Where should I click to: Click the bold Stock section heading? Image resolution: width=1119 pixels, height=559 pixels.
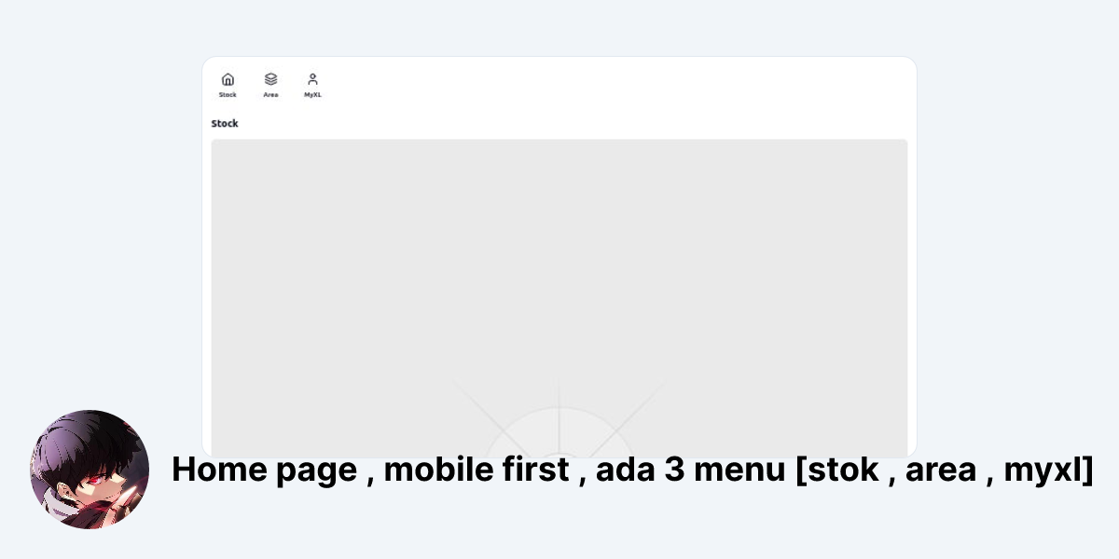pos(225,123)
